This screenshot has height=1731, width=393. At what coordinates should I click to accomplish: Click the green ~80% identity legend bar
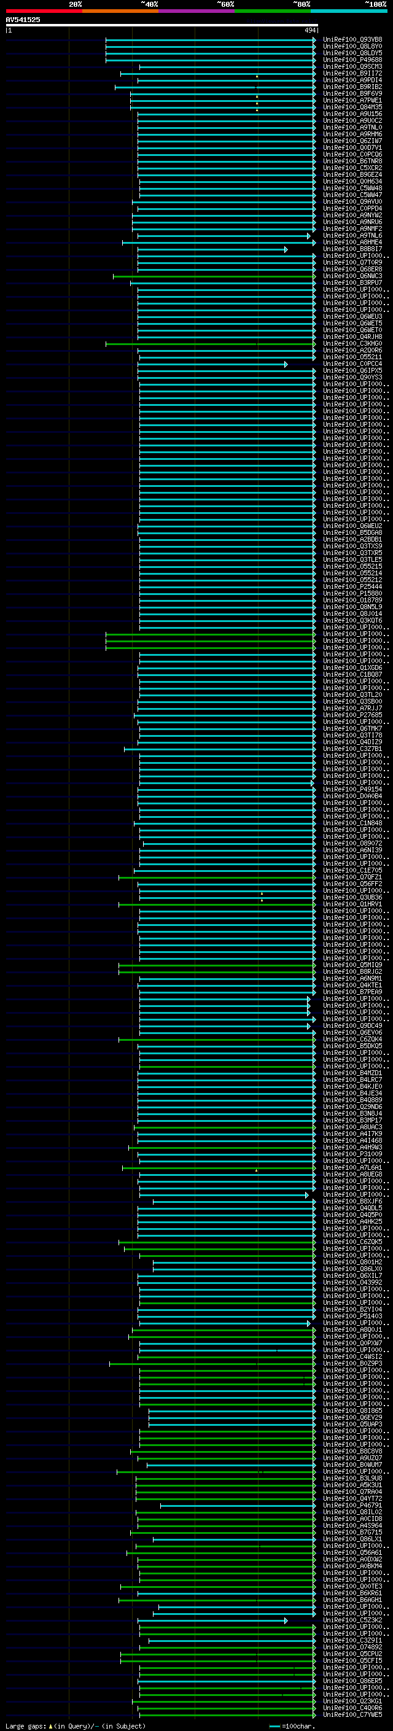click(273, 11)
